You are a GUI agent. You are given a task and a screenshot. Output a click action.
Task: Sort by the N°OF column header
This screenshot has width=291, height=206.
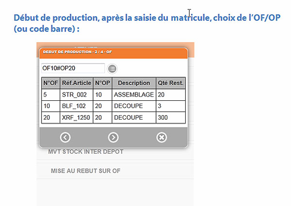pyautogui.click(x=50, y=83)
